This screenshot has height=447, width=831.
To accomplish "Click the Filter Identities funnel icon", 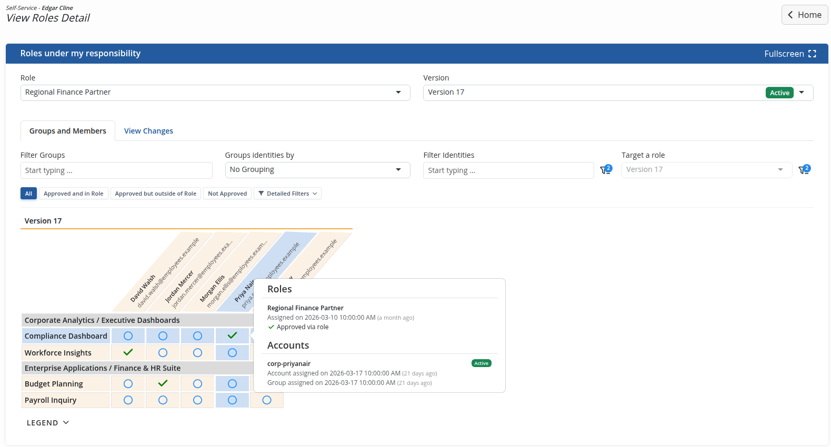I will tap(605, 170).
